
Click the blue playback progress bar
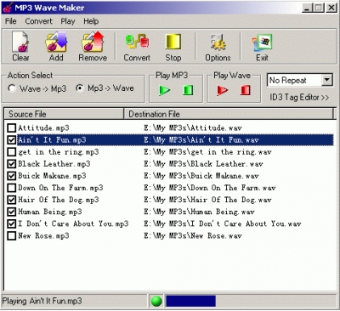coord(190,301)
